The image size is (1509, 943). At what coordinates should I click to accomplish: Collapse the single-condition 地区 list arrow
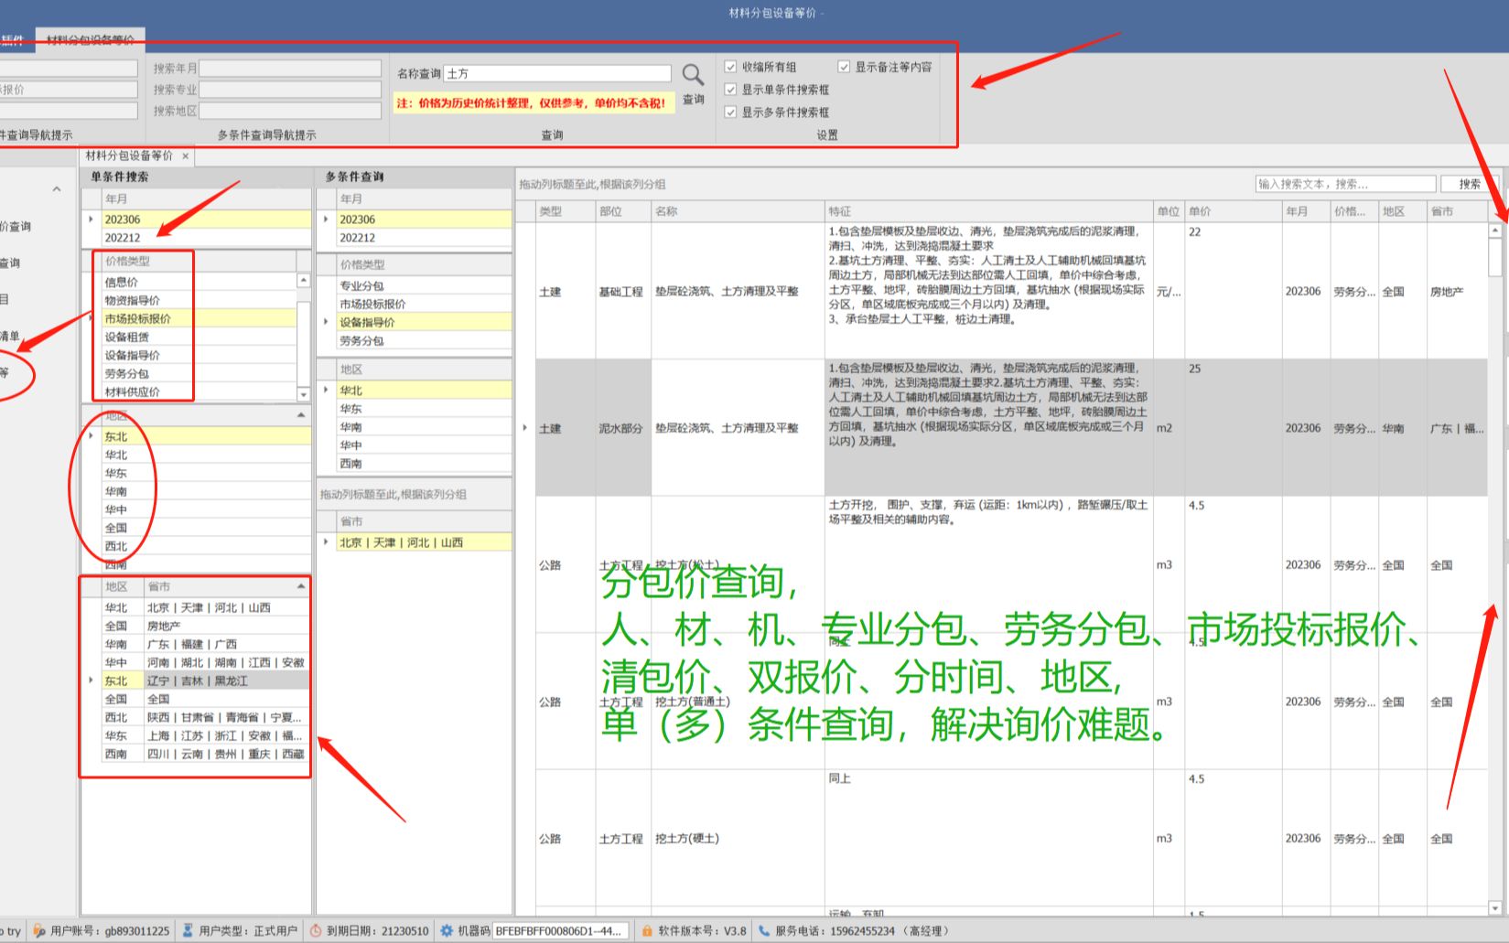tap(301, 416)
